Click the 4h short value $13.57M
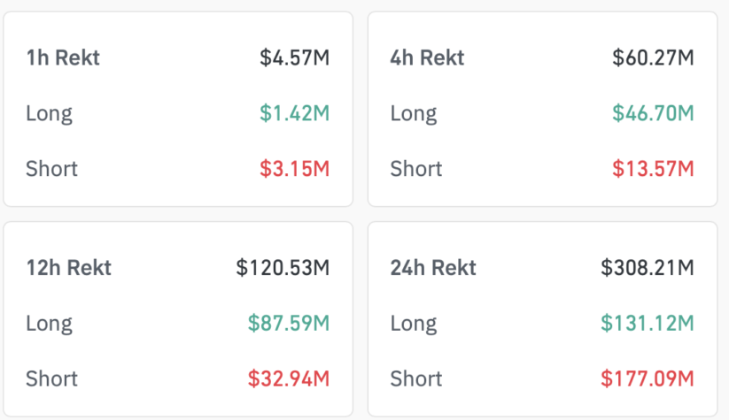This screenshot has height=420, width=729. coord(653,168)
